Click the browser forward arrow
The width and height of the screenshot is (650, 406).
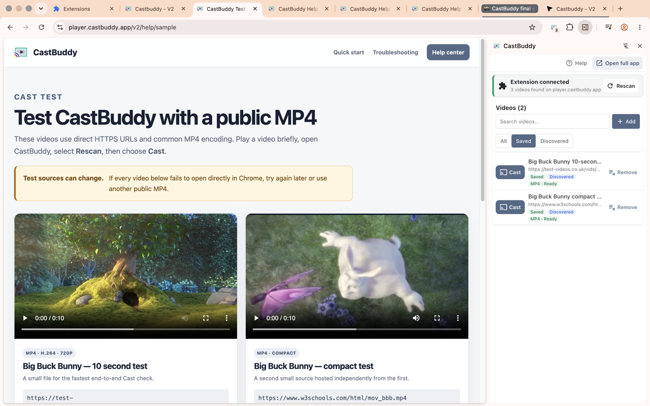[x=25, y=27]
